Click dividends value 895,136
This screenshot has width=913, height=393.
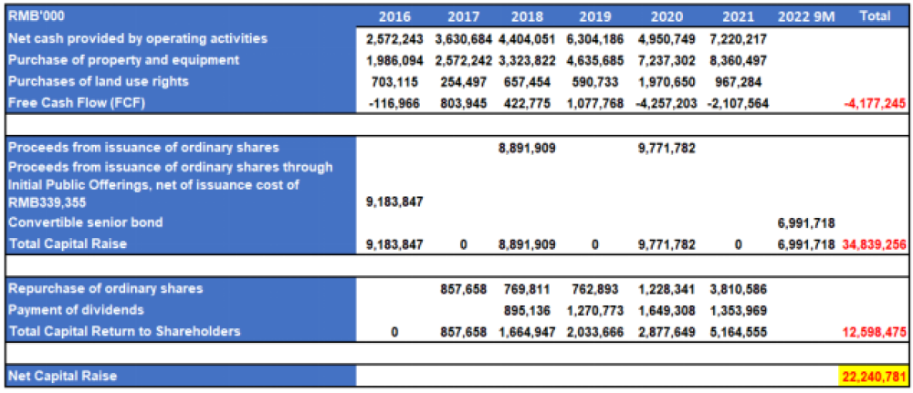click(x=527, y=310)
